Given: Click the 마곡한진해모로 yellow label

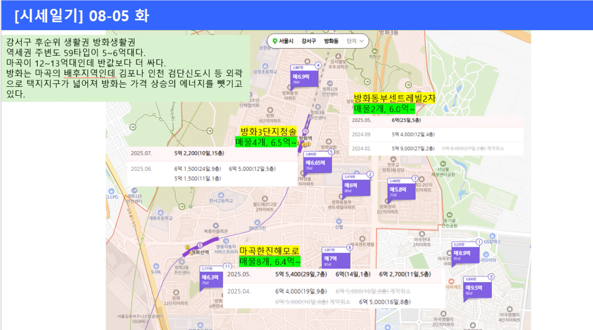Looking at the screenshot, I should coord(269,251).
